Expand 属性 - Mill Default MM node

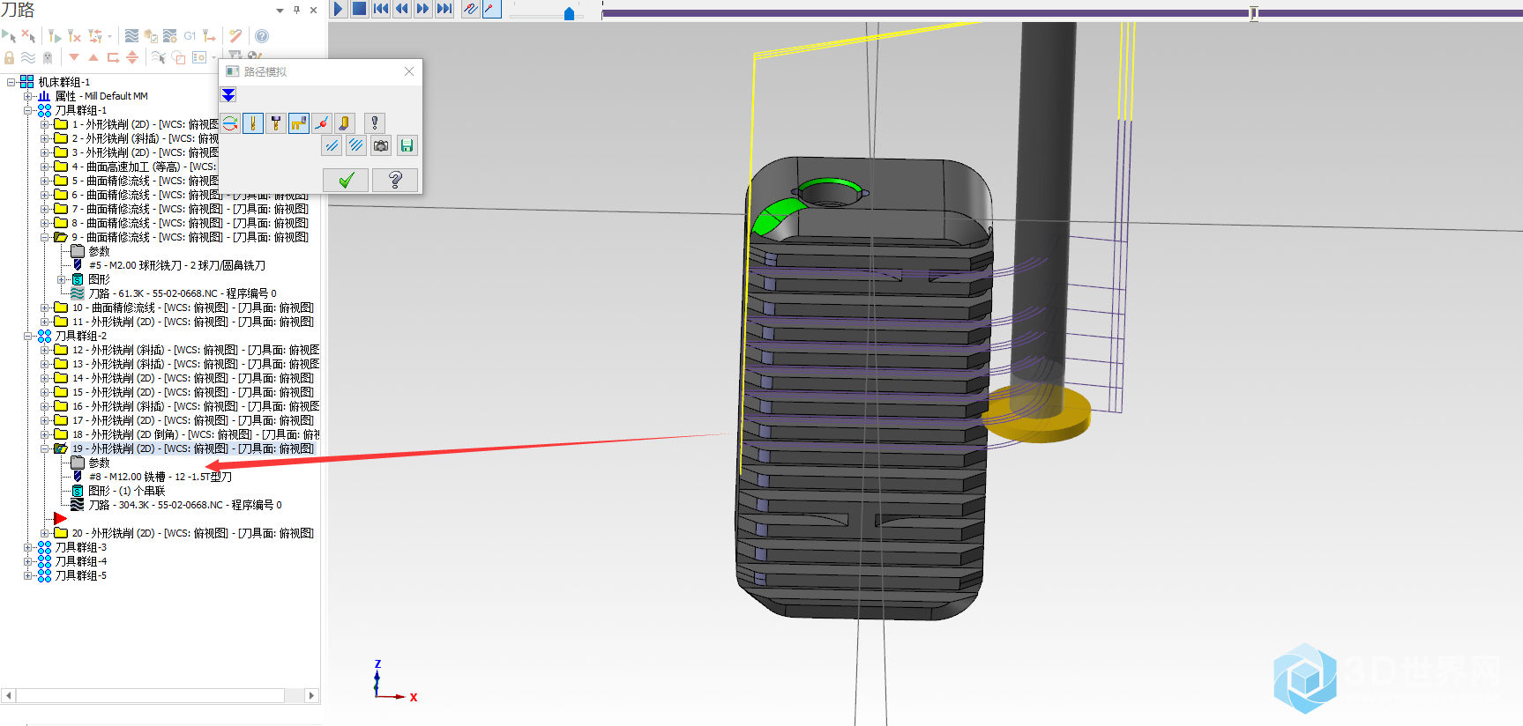[x=27, y=96]
